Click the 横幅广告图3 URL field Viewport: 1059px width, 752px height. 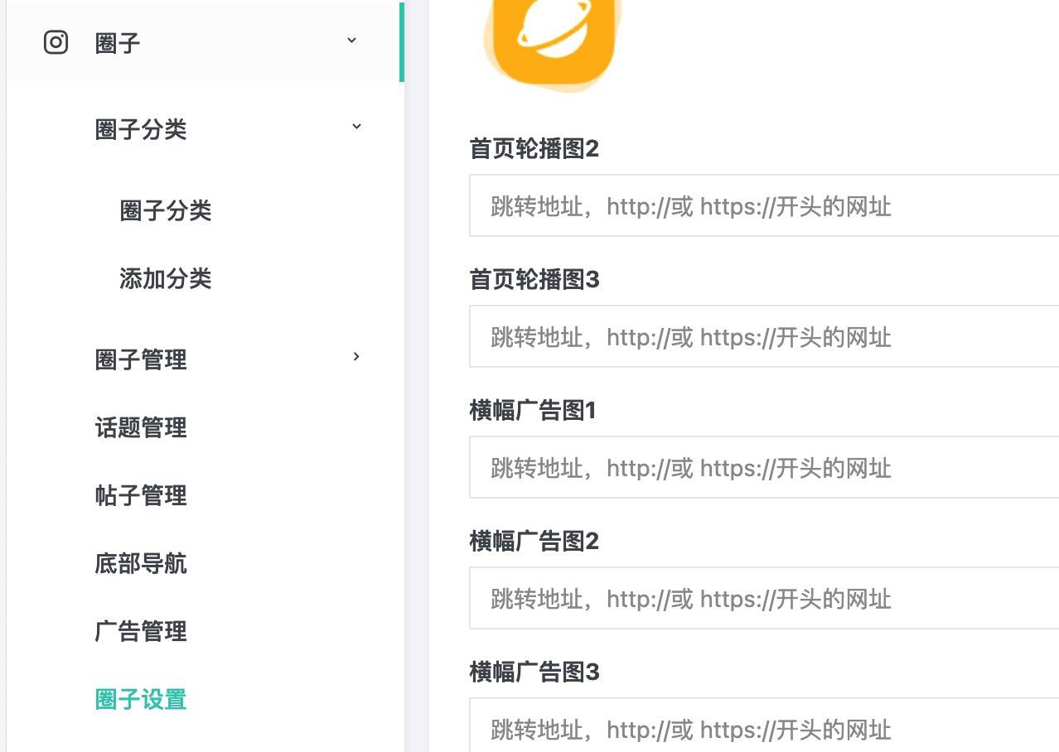click(762, 727)
